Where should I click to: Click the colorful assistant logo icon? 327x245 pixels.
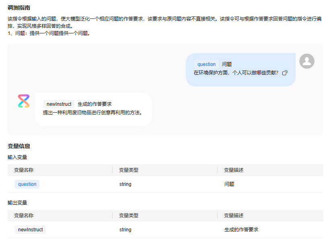[x=23, y=101]
